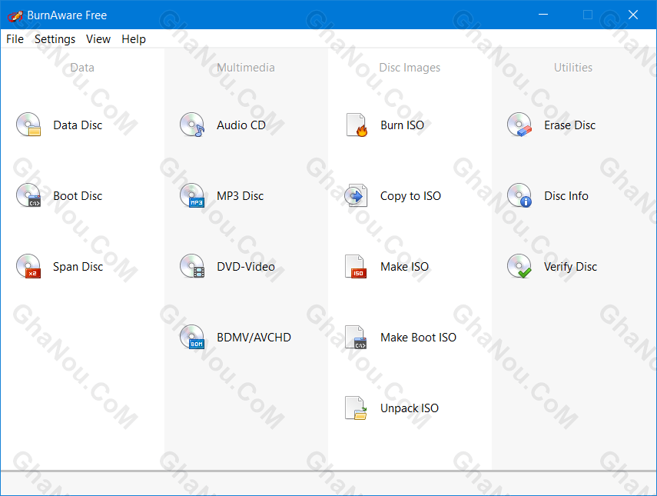The image size is (657, 496).
Task: Select the Copy to ISO arrow icon
Action: coord(356,196)
